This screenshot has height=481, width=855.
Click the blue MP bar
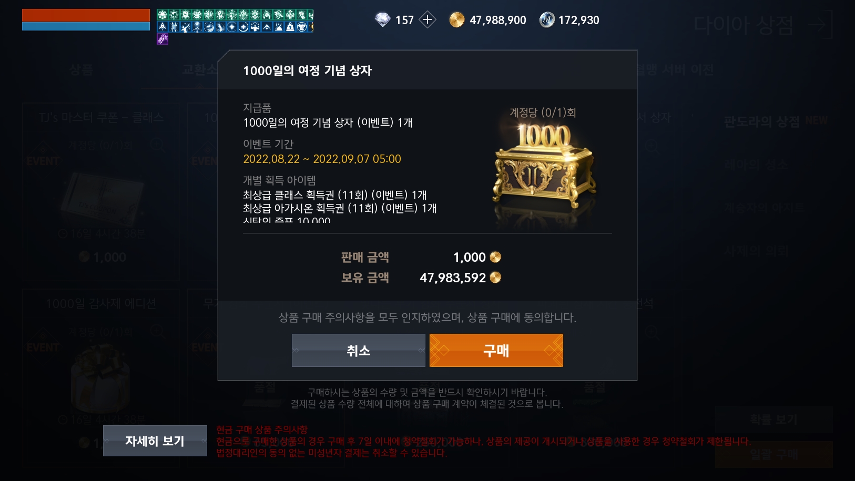tap(86, 26)
